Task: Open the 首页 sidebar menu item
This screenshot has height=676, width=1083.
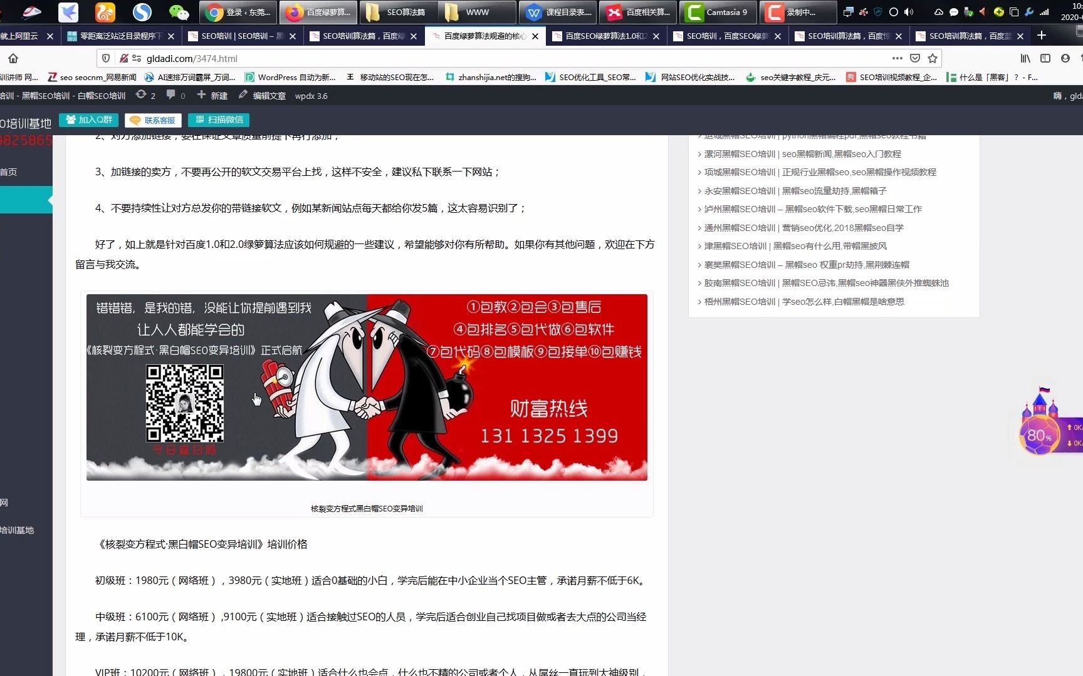Action: tap(9, 172)
